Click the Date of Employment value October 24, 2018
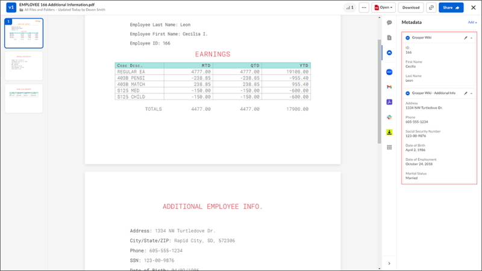The width and height of the screenshot is (482, 271). tap(419, 164)
